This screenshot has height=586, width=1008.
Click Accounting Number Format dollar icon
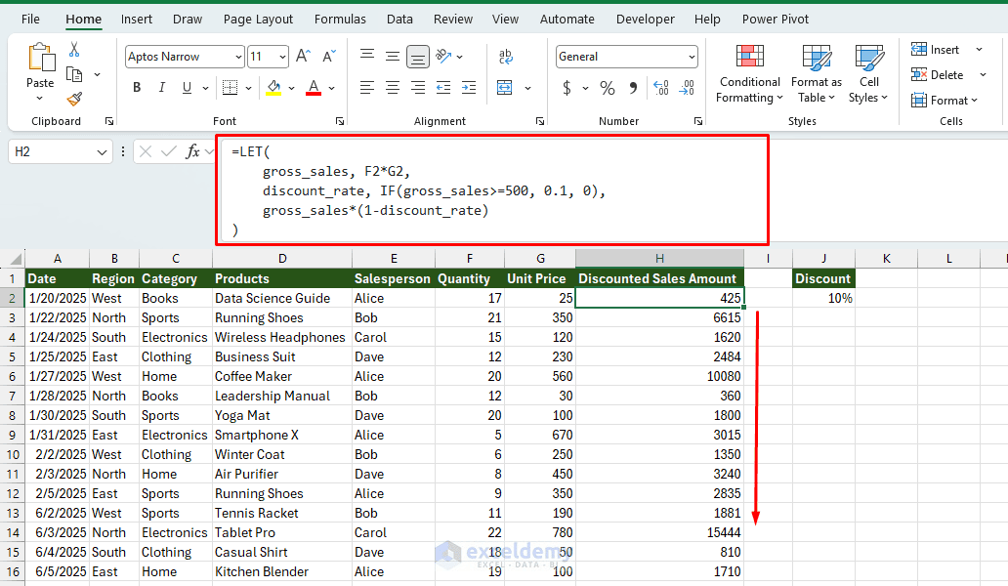tap(567, 87)
